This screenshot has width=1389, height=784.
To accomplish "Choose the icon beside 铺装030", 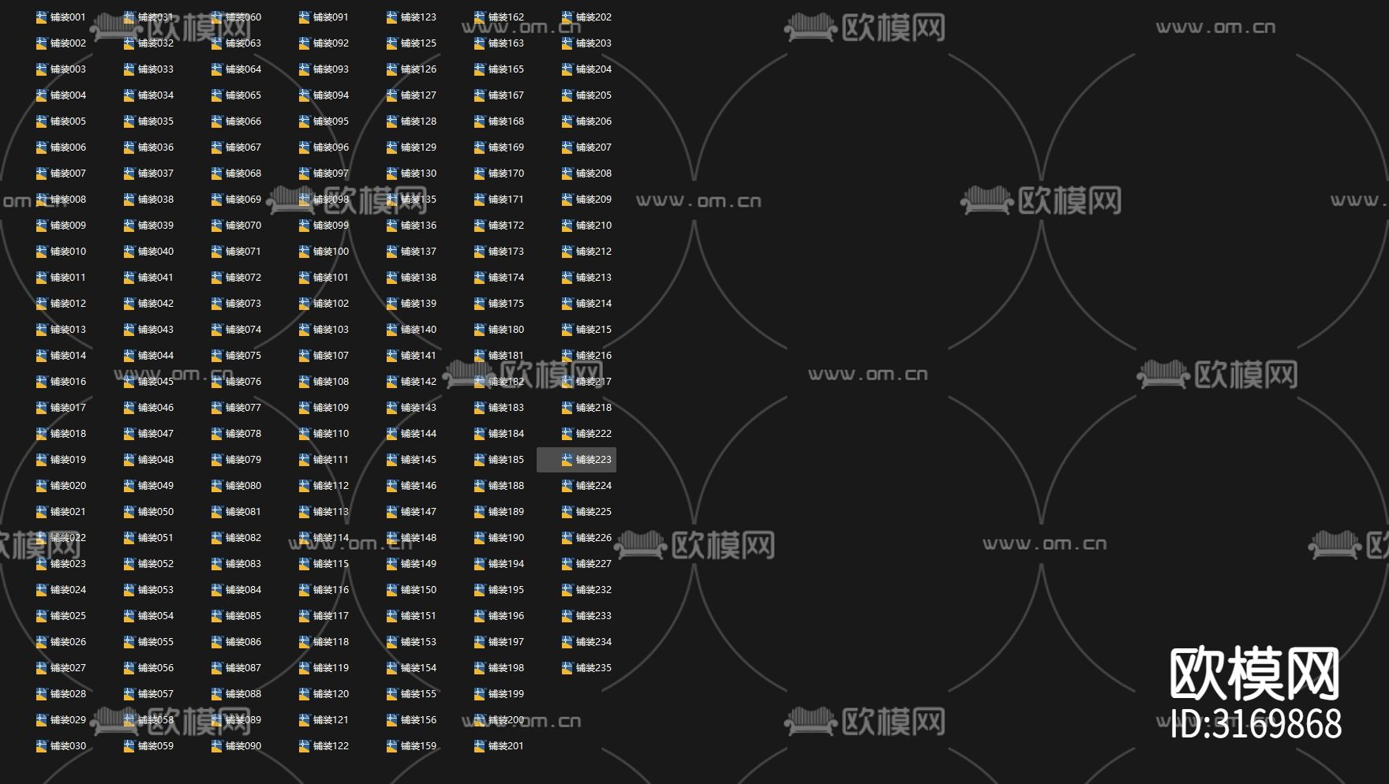I will 41,746.
